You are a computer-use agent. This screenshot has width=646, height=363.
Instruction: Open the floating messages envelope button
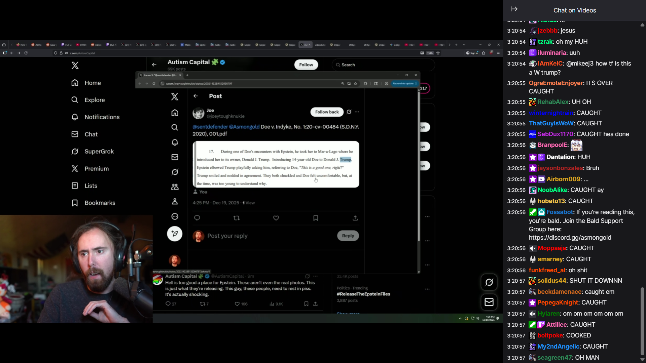(x=489, y=302)
